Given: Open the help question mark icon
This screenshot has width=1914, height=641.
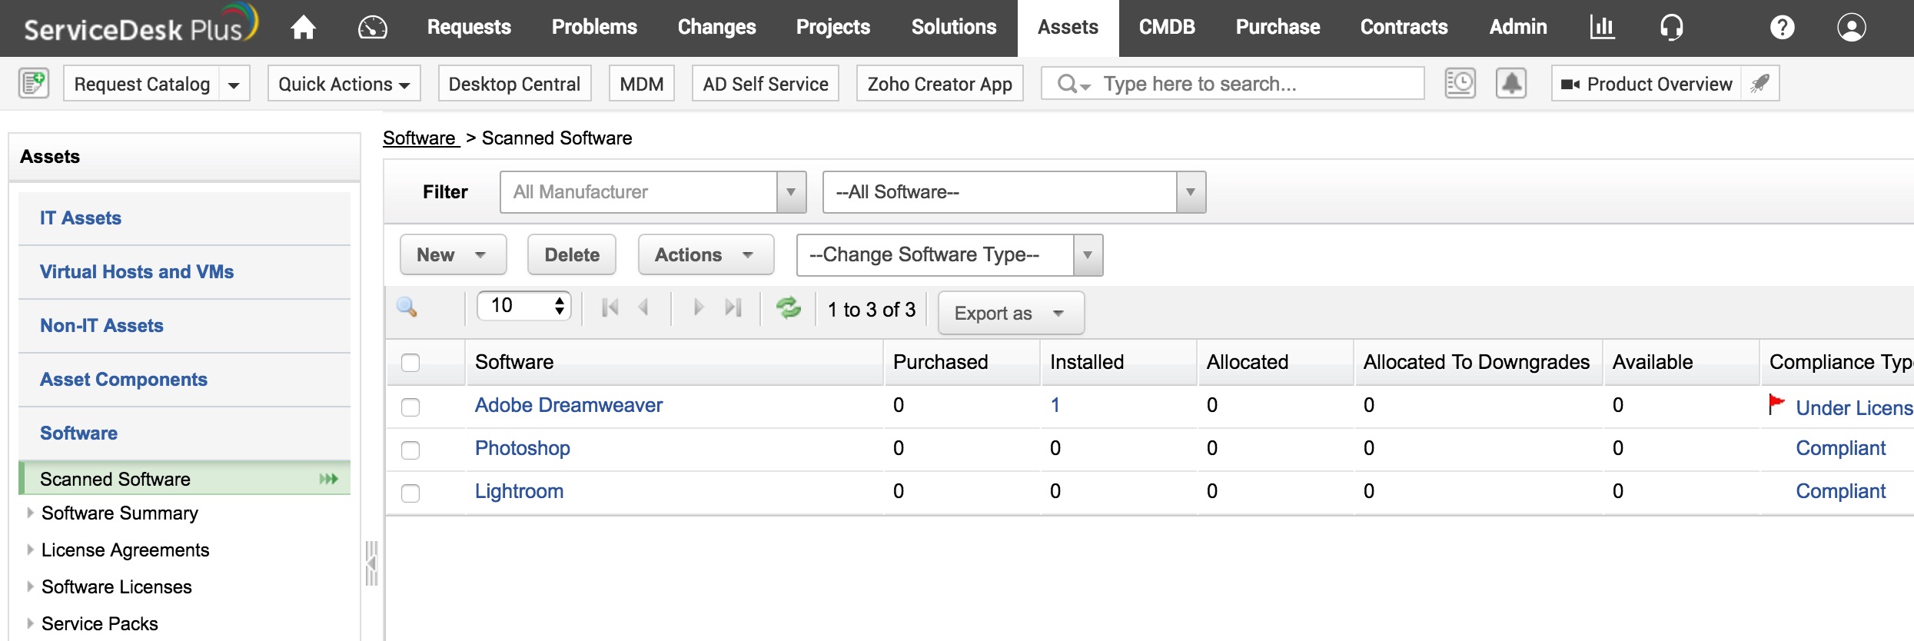Looking at the screenshot, I should click(x=1782, y=28).
